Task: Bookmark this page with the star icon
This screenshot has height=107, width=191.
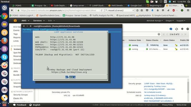Action: (x=137, y=10)
